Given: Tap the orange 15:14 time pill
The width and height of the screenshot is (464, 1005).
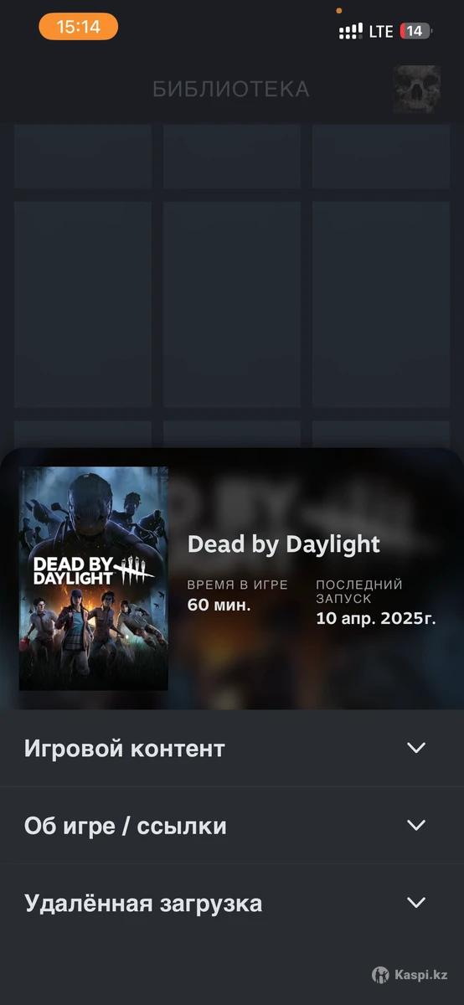Looking at the screenshot, I should [78, 27].
